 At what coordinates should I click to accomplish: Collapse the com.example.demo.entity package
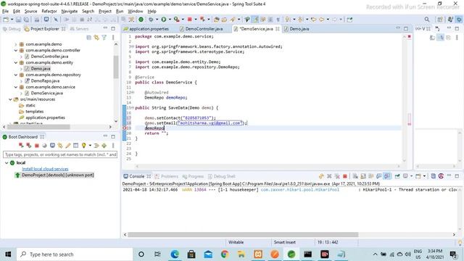[16, 62]
